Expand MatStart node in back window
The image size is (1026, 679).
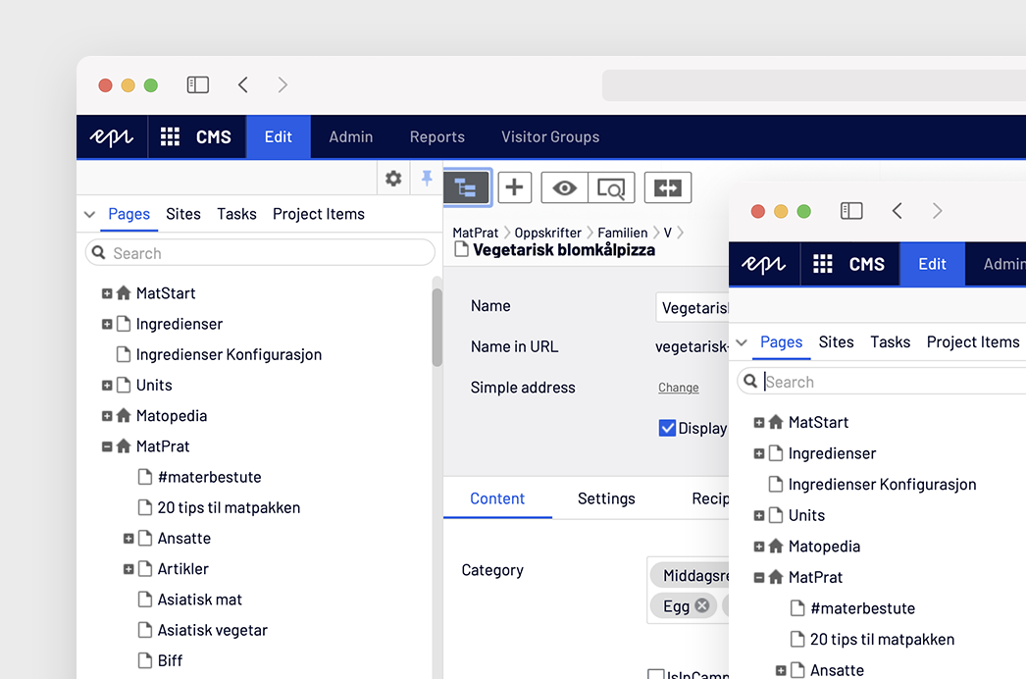107,293
